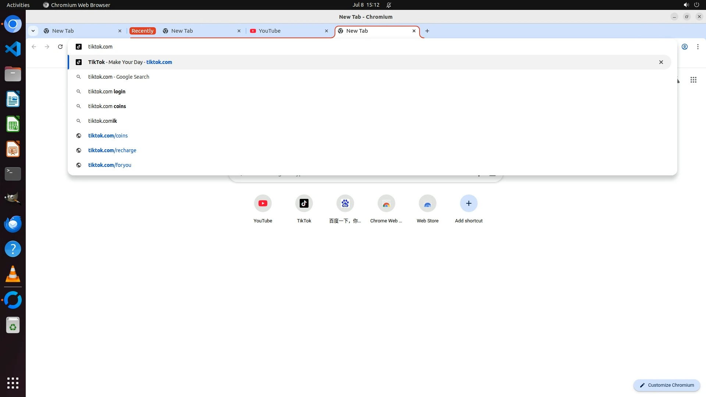Click Add shortcut plus tile
This screenshot has width=706, height=397.
468,204
